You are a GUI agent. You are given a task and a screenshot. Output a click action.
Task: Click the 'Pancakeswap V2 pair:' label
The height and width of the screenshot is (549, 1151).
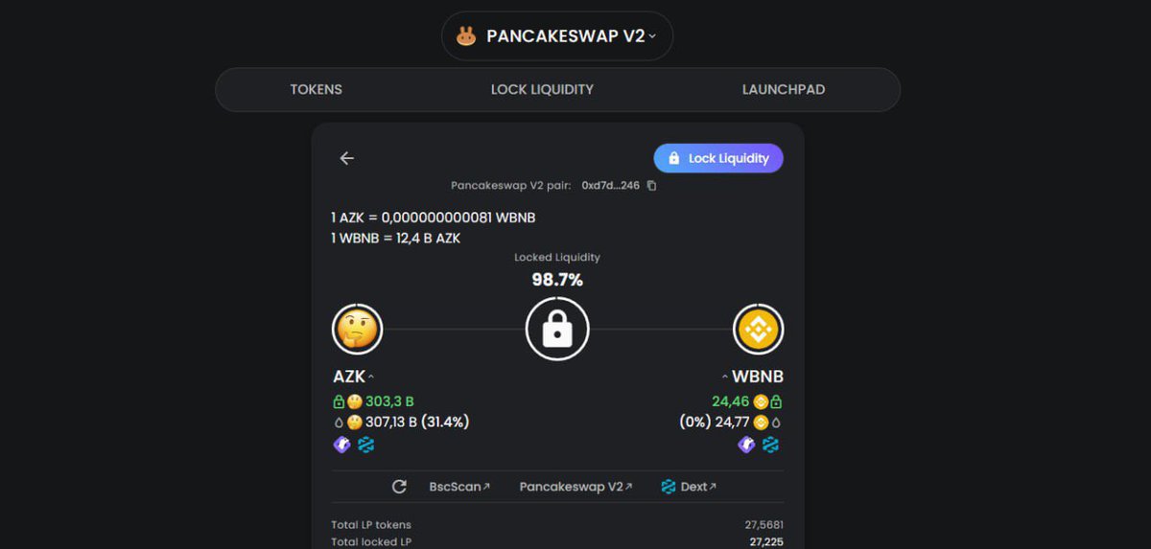point(513,186)
